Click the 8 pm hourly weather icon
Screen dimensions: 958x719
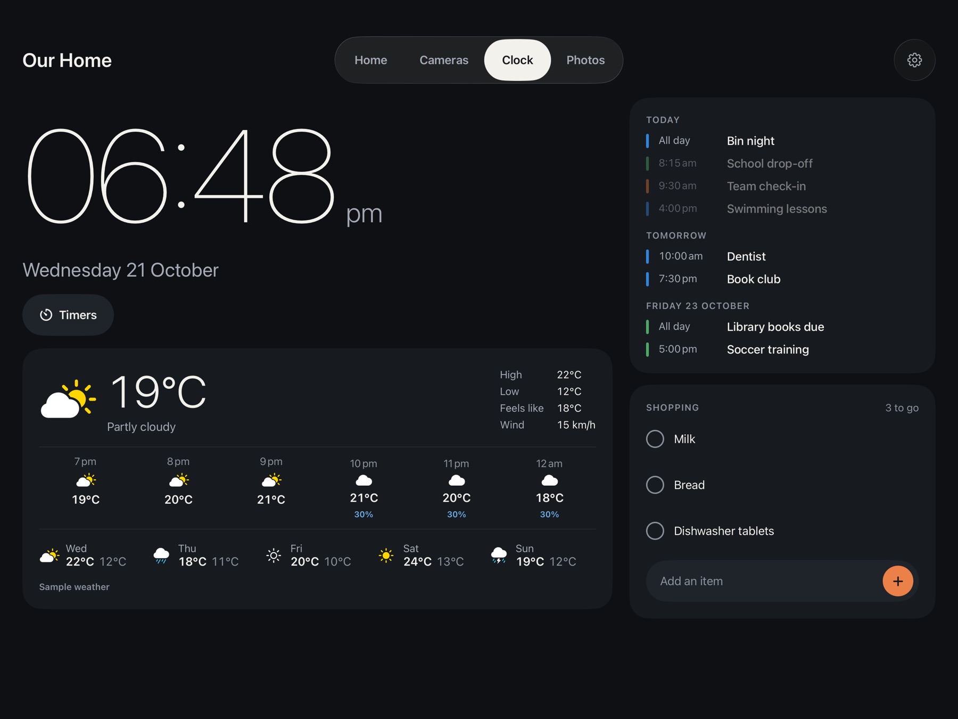point(178,480)
